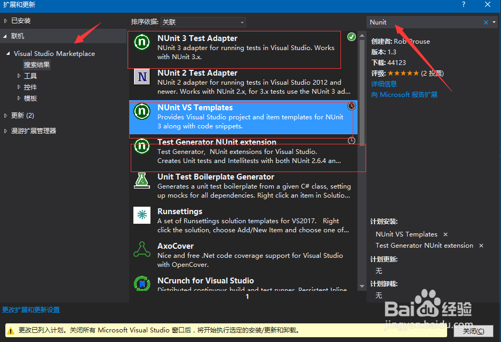Click the results list scrollbar thumb
Screen dimensions: 501x342
coord(362,93)
